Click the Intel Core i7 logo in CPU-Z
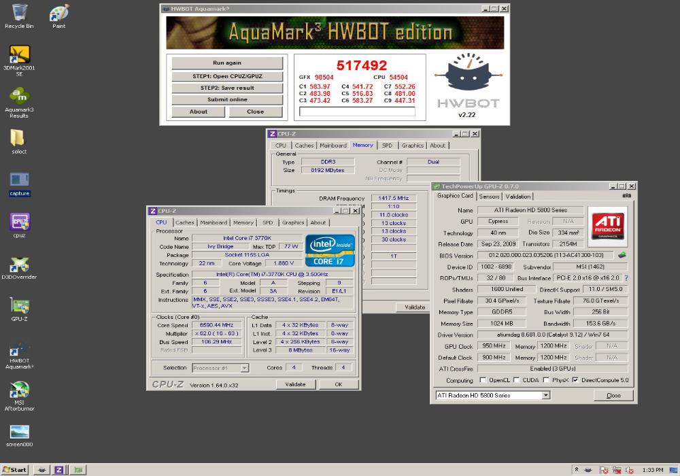Viewport: 680px width, 476px height. click(330, 250)
